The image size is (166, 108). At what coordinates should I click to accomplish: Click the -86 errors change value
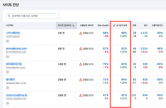[x=134, y=52]
